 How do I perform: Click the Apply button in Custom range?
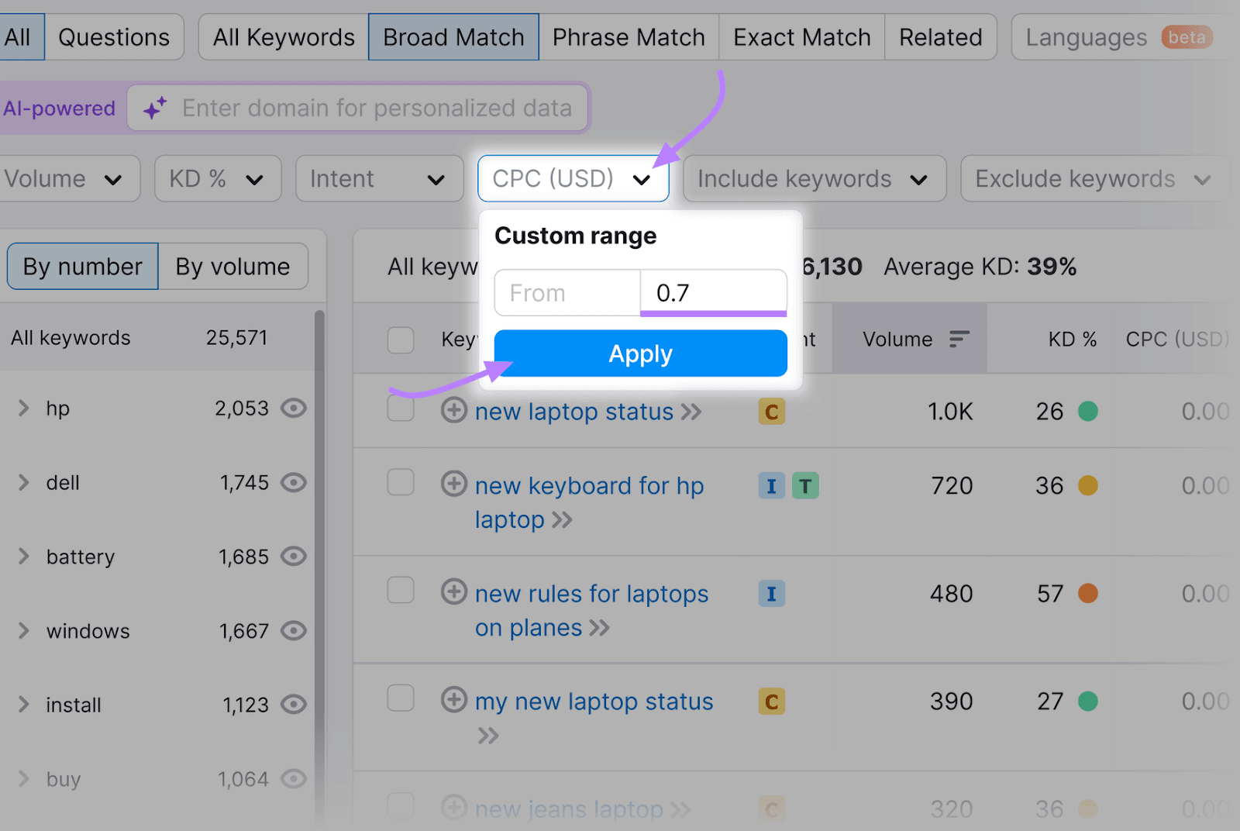point(639,353)
